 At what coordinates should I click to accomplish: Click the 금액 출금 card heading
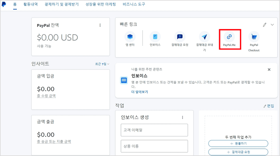pos(45,122)
